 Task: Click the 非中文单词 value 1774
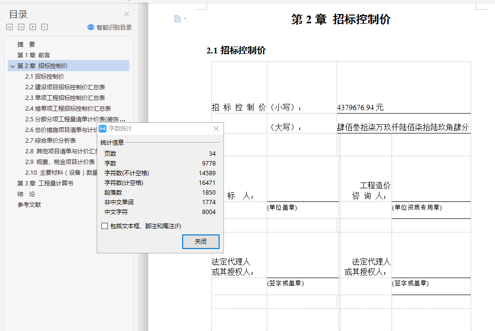coord(209,202)
